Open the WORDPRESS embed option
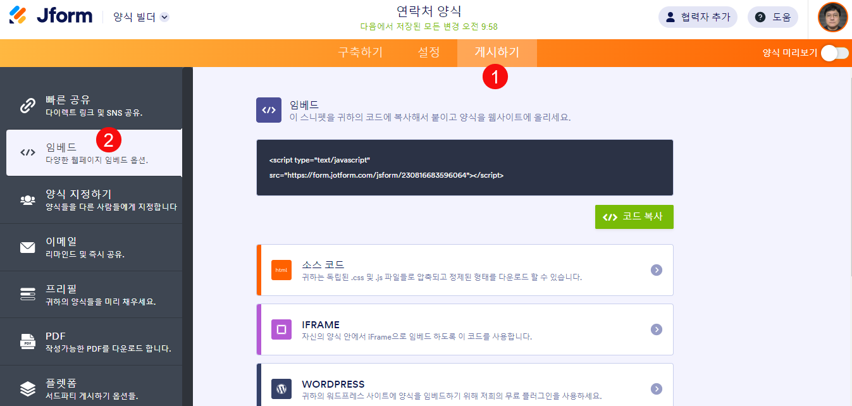The width and height of the screenshot is (852, 406). 465,384
